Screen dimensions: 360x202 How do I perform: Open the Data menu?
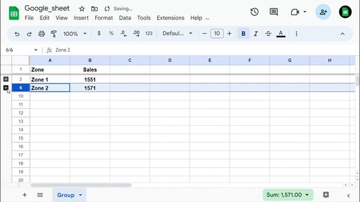pos(125,18)
